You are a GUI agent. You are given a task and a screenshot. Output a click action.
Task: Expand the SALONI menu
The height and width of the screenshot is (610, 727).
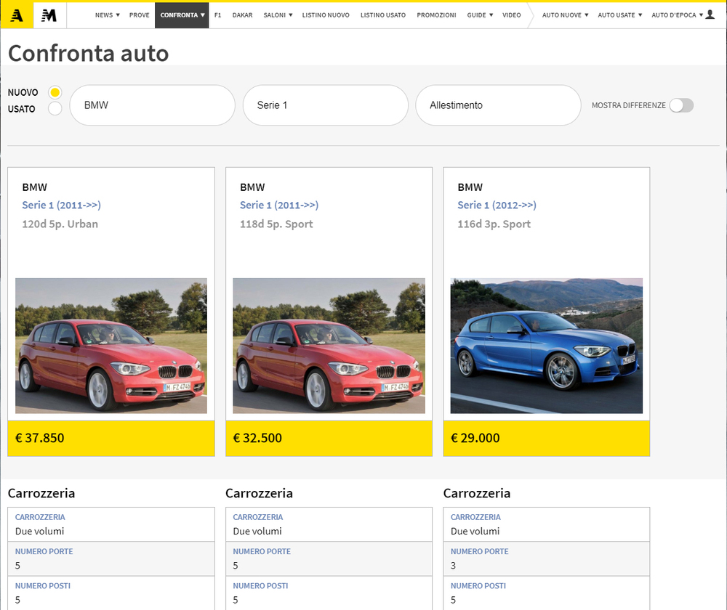278,15
